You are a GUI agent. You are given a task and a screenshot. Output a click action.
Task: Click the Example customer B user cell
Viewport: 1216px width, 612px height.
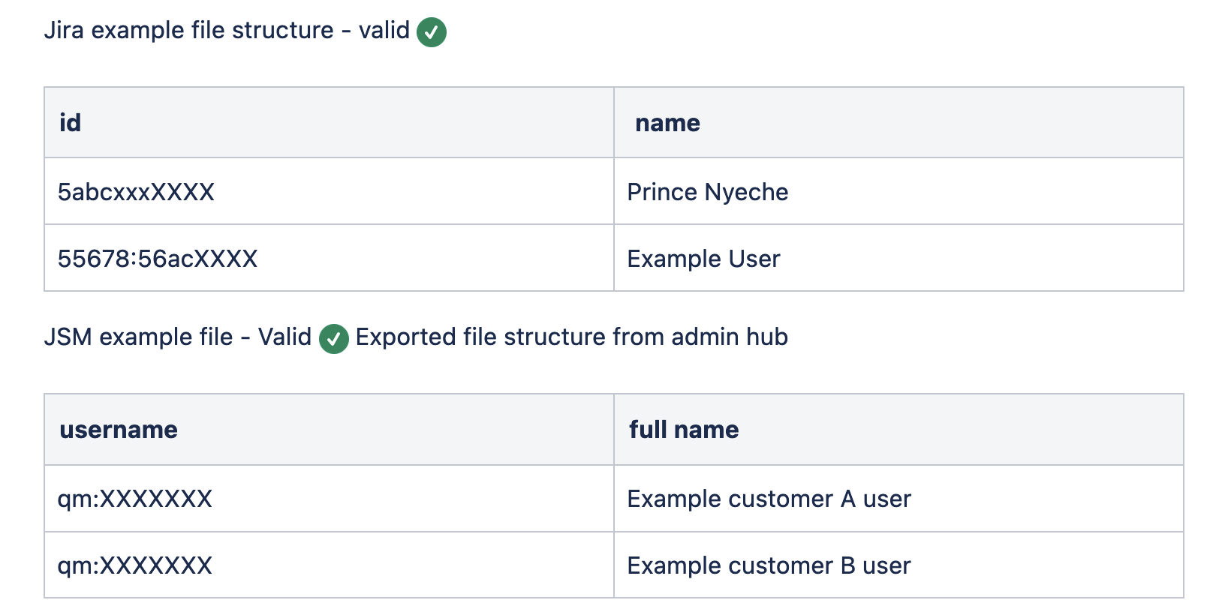click(769, 565)
